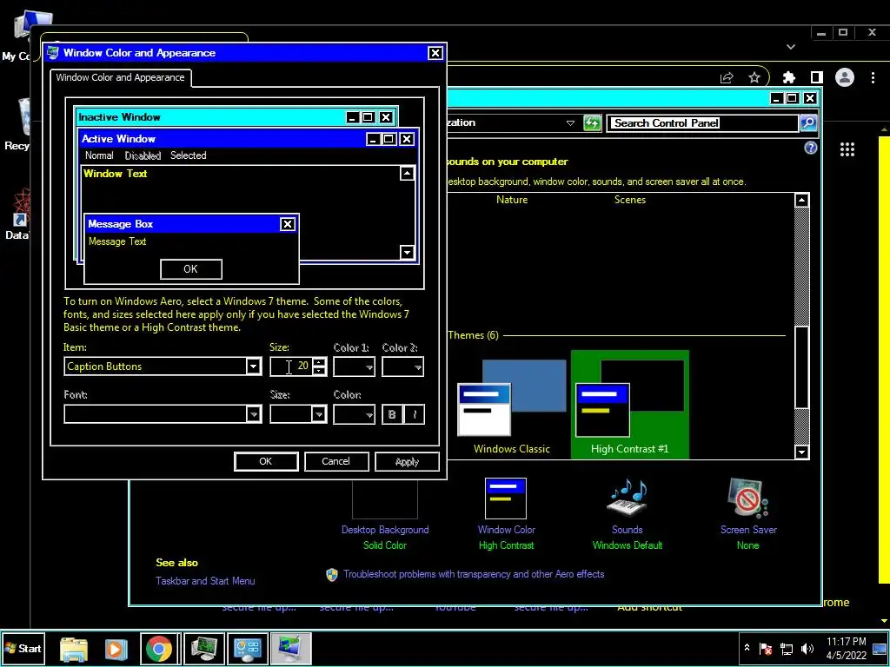Click the Selected menu item in preview
The image size is (890, 667).
[x=189, y=155]
